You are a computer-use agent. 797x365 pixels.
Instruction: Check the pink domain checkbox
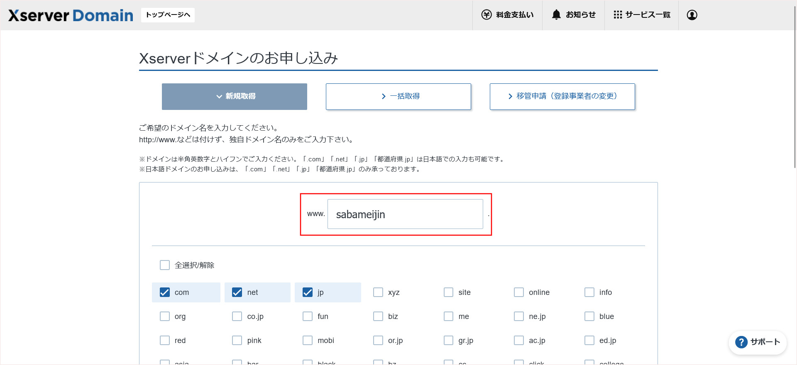(237, 341)
